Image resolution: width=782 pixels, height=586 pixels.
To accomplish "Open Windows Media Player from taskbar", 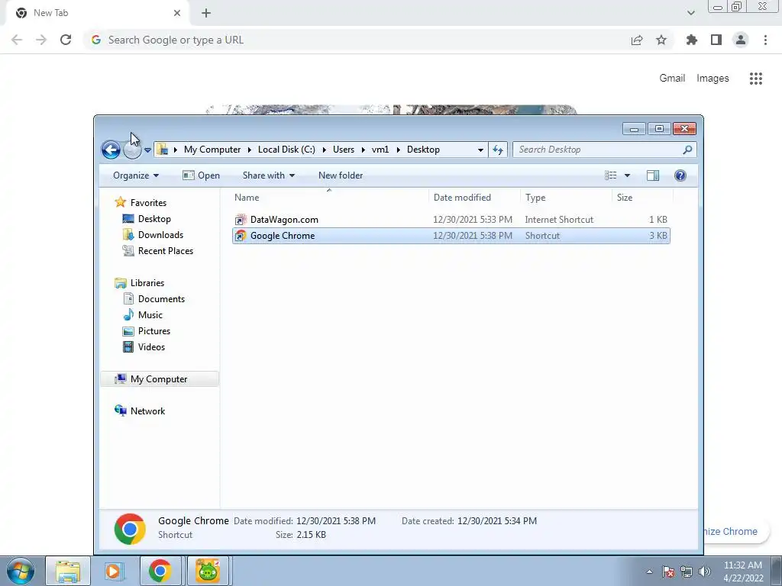I will pyautogui.click(x=113, y=571).
